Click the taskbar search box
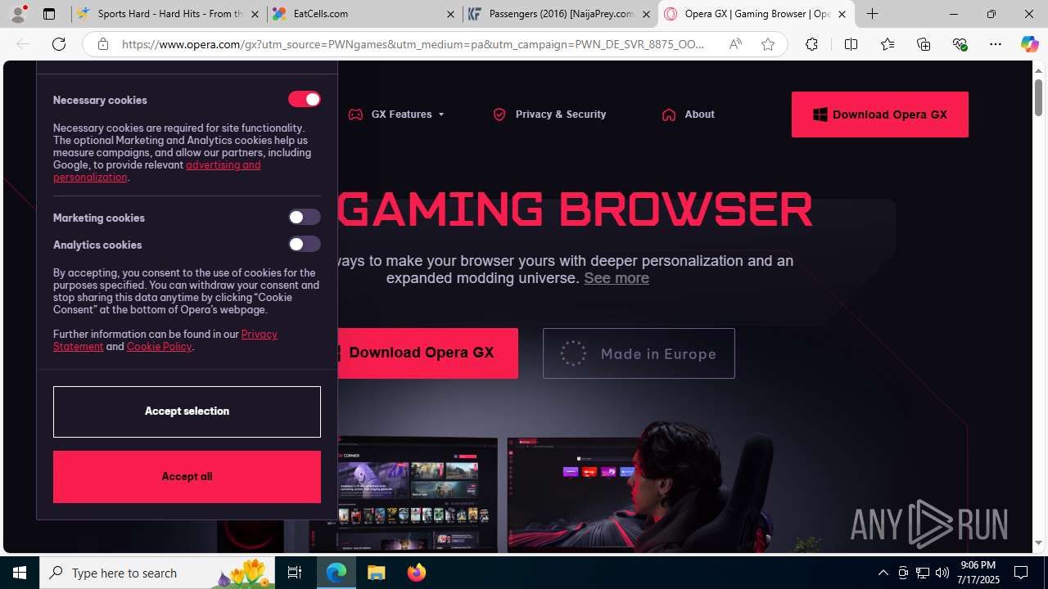The width and height of the screenshot is (1048, 589). pyautogui.click(x=157, y=573)
